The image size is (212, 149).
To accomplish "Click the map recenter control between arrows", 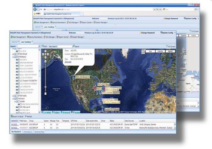I will (45, 54).
